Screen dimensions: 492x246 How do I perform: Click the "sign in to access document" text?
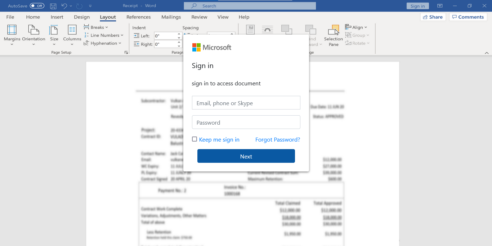tap(226, 84)
